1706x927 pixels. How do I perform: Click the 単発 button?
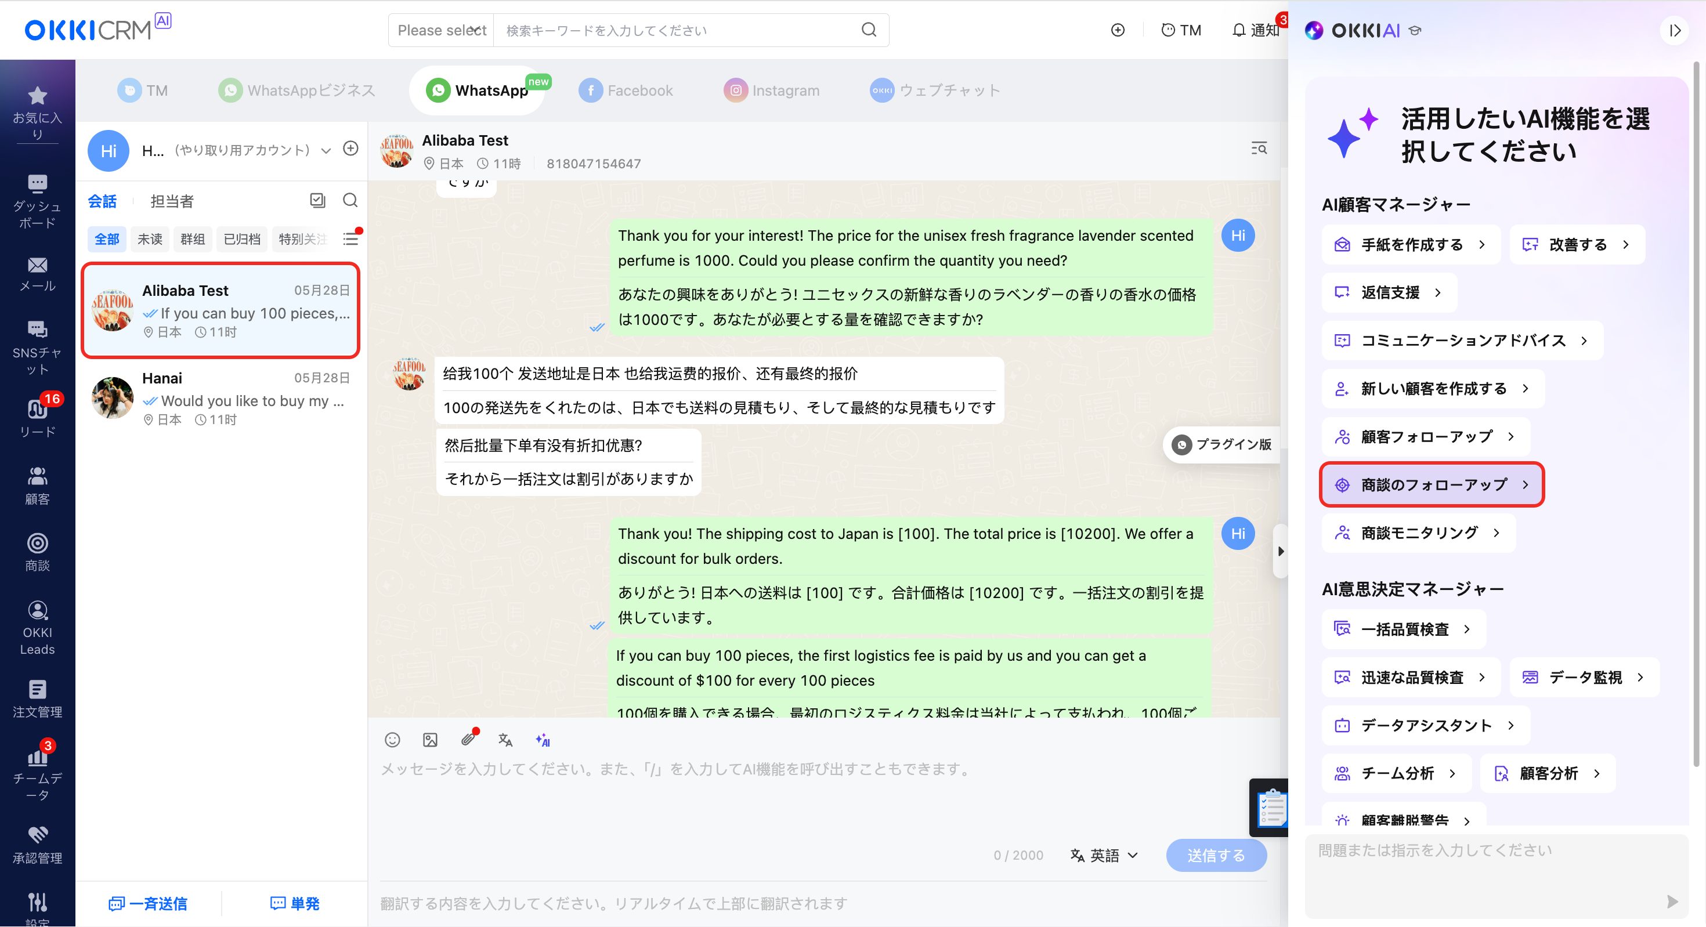[295, 903]
